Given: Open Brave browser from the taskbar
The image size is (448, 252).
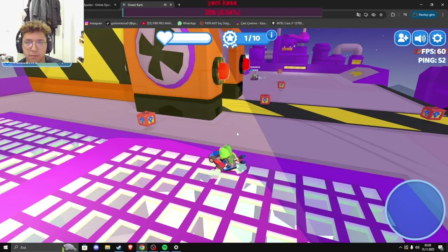Looking at the screenshot, I should tap(130, 247).
